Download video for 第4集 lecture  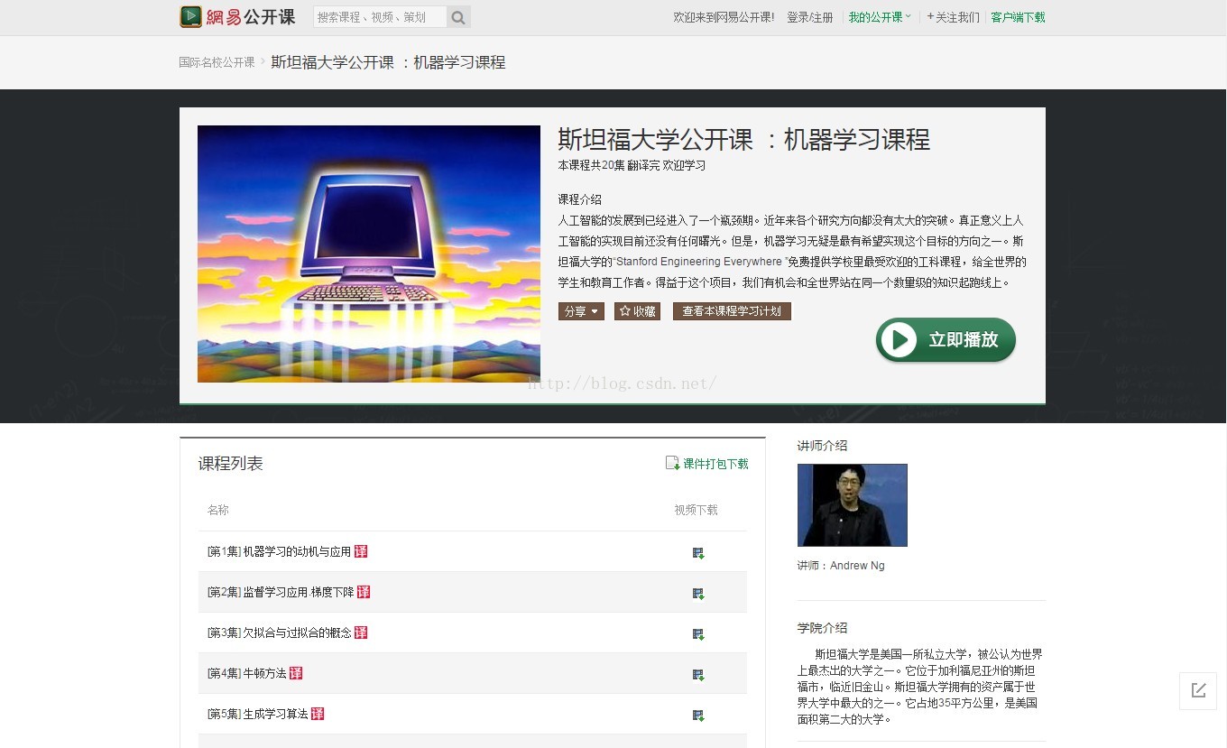698,675
